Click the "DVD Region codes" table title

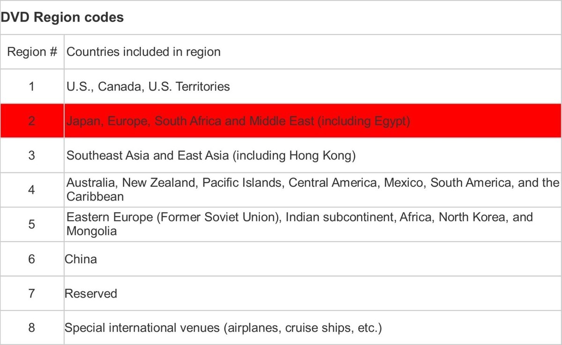62,17
